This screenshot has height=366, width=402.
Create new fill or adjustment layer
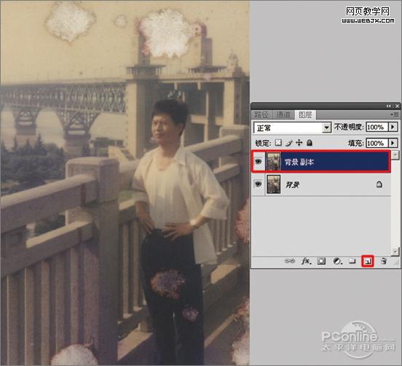coord(337,261)
